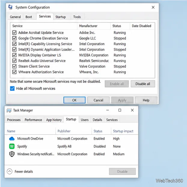Click the Disabled status for Spotify
Image resolution: width=187 pixels, height=187 pixels.
[x=100, y=146]
